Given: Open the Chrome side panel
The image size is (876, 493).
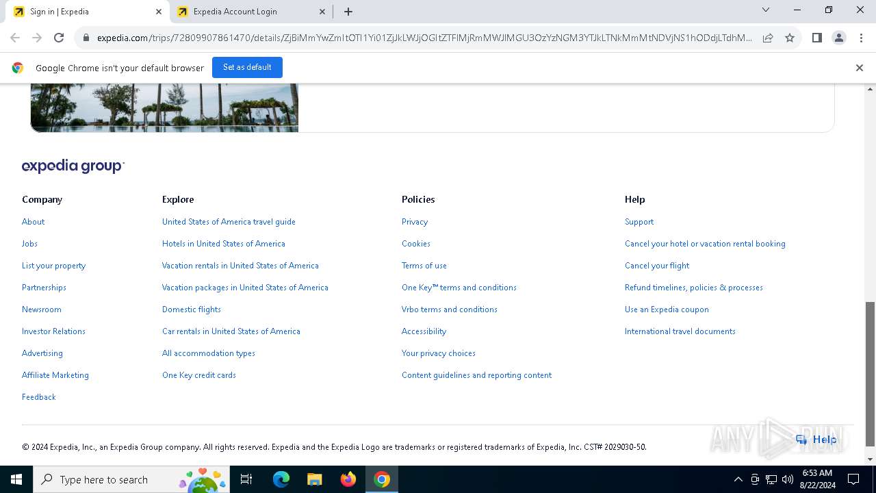Looking at the screenshot, I should tap(816, 38).
